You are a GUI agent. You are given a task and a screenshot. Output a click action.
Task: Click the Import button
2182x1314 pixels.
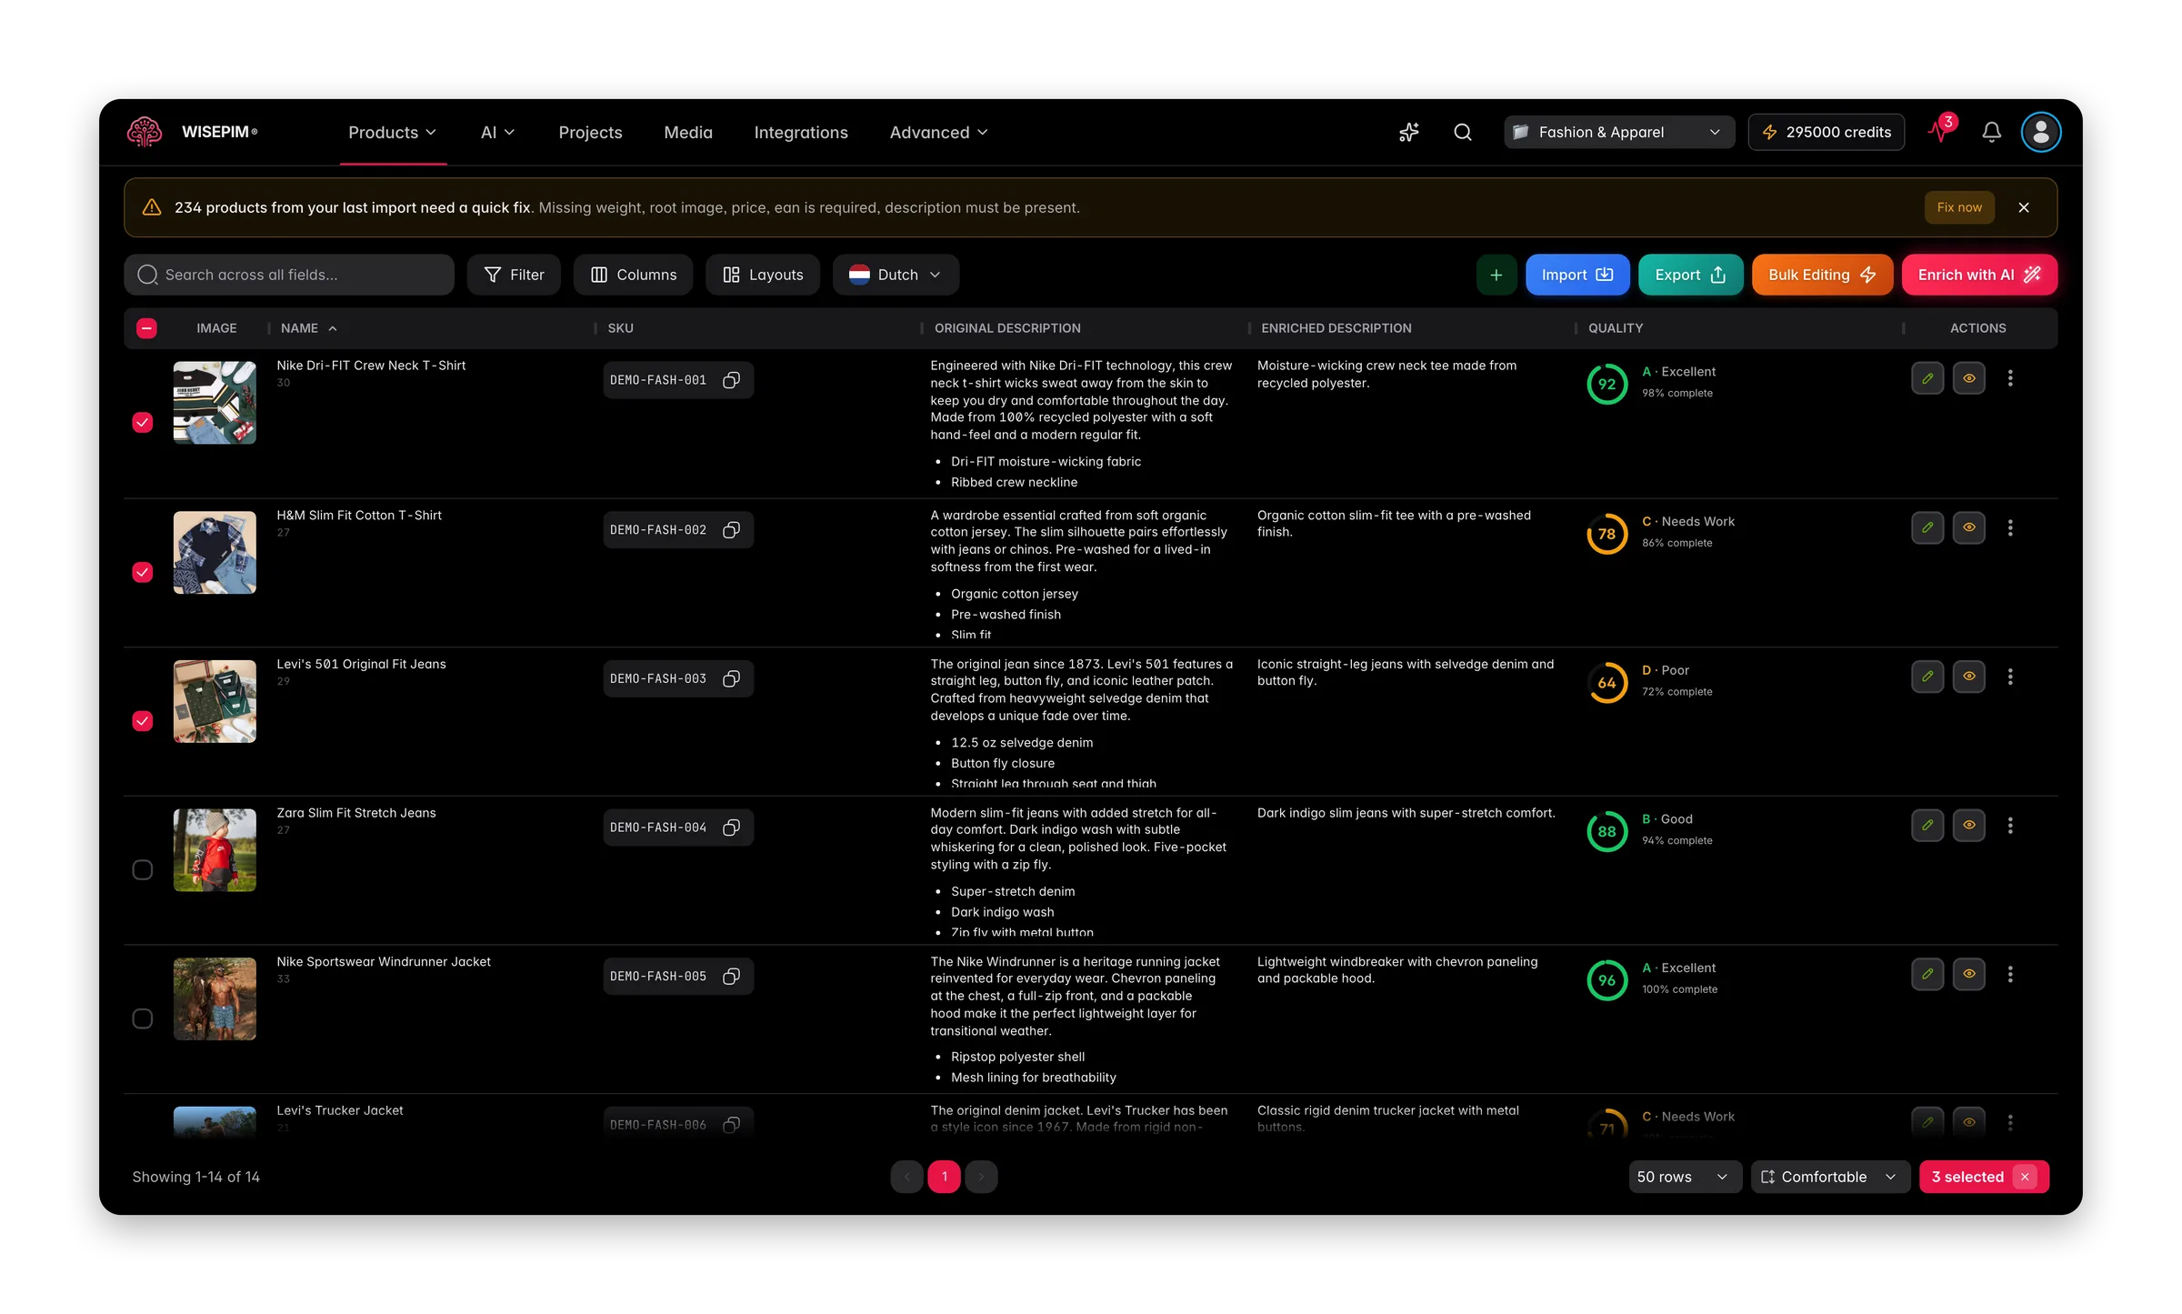[x=1577, y=275]
